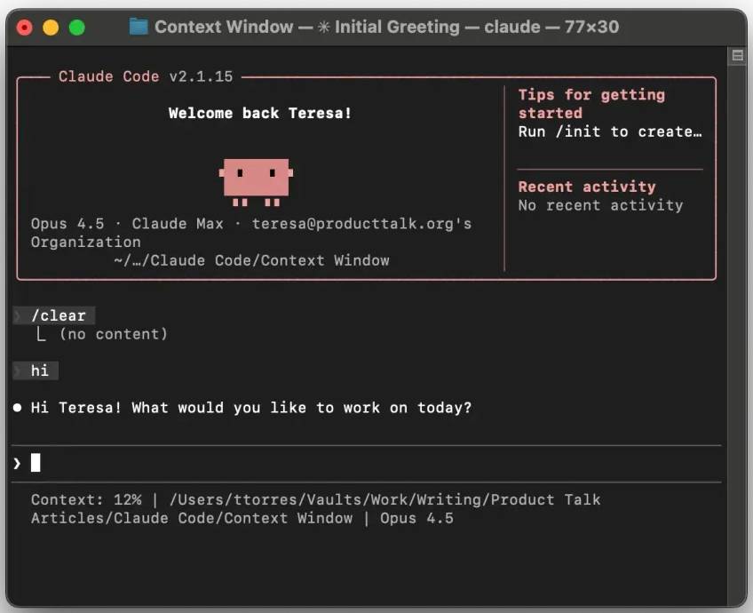Click the vertical scrollbar on the right edge
Viewport: 753px width, 613px height.
[737, 327]
